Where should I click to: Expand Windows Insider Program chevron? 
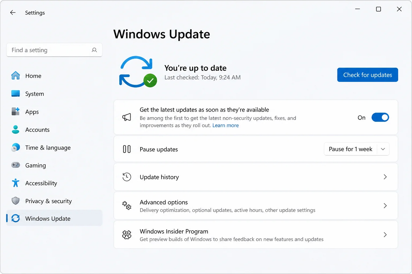click(x=385, y=235)
